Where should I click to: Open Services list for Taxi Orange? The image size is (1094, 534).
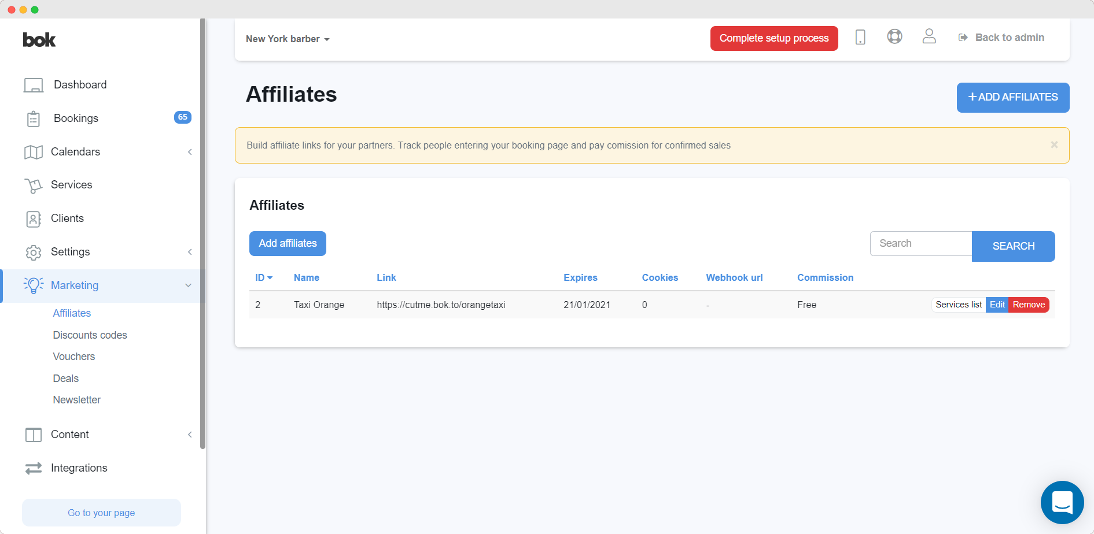959,305
